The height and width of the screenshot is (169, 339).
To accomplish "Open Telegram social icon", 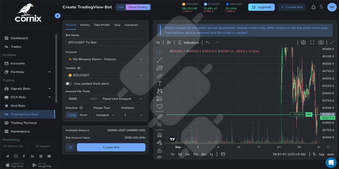I will (8, 156).
